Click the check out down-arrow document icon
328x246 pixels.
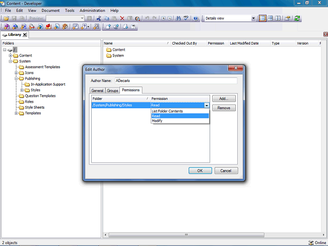coord(126,27)
